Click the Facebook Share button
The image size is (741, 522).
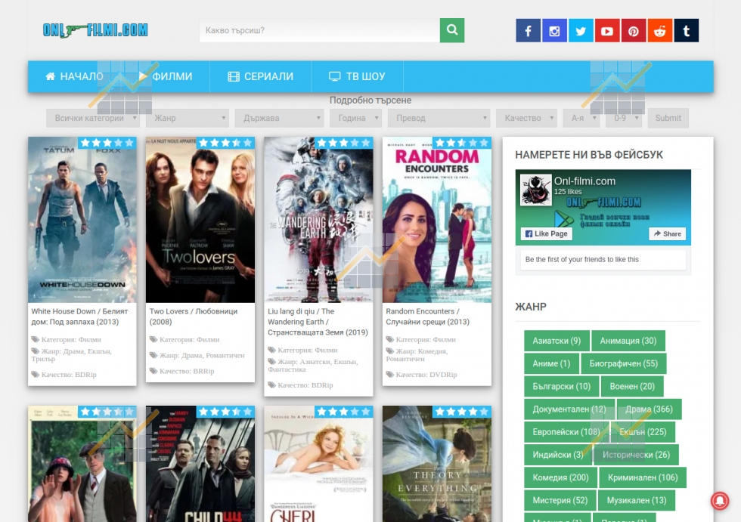point(667,233)
